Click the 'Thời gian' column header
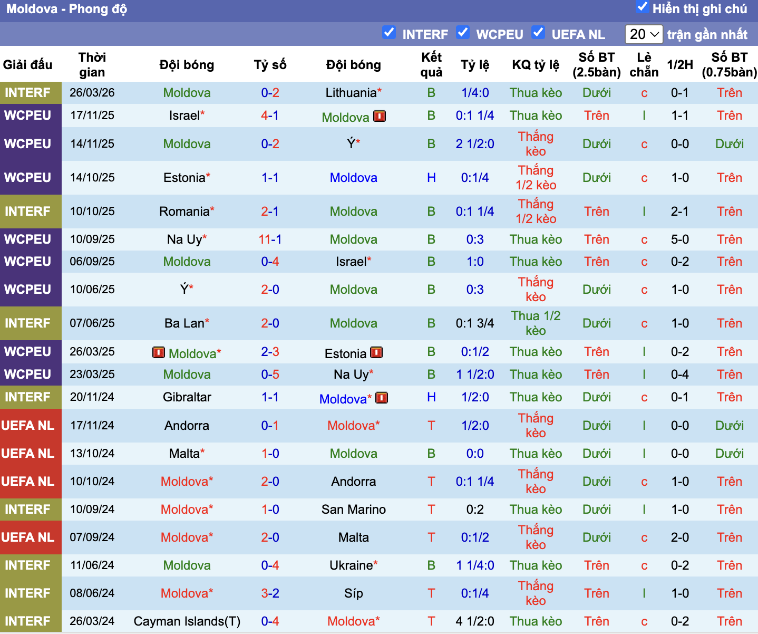This screenshot has height=634, width=758. coord(92,64)
